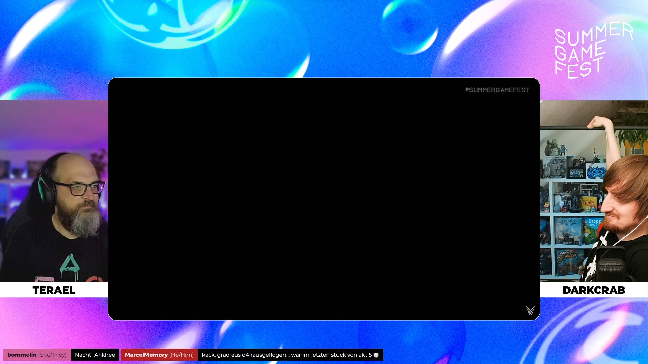Image resolution: width=648 pixels, height=364 pixels.
Task: Click the Summer Game Fest logo
Action: pyautogui.click(x=594, y=50)
